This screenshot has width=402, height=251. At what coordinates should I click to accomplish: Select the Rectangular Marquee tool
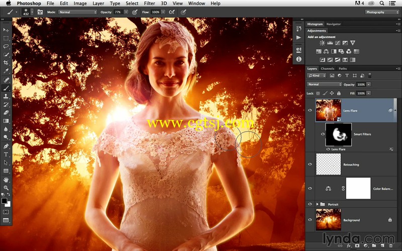(6, 38)
